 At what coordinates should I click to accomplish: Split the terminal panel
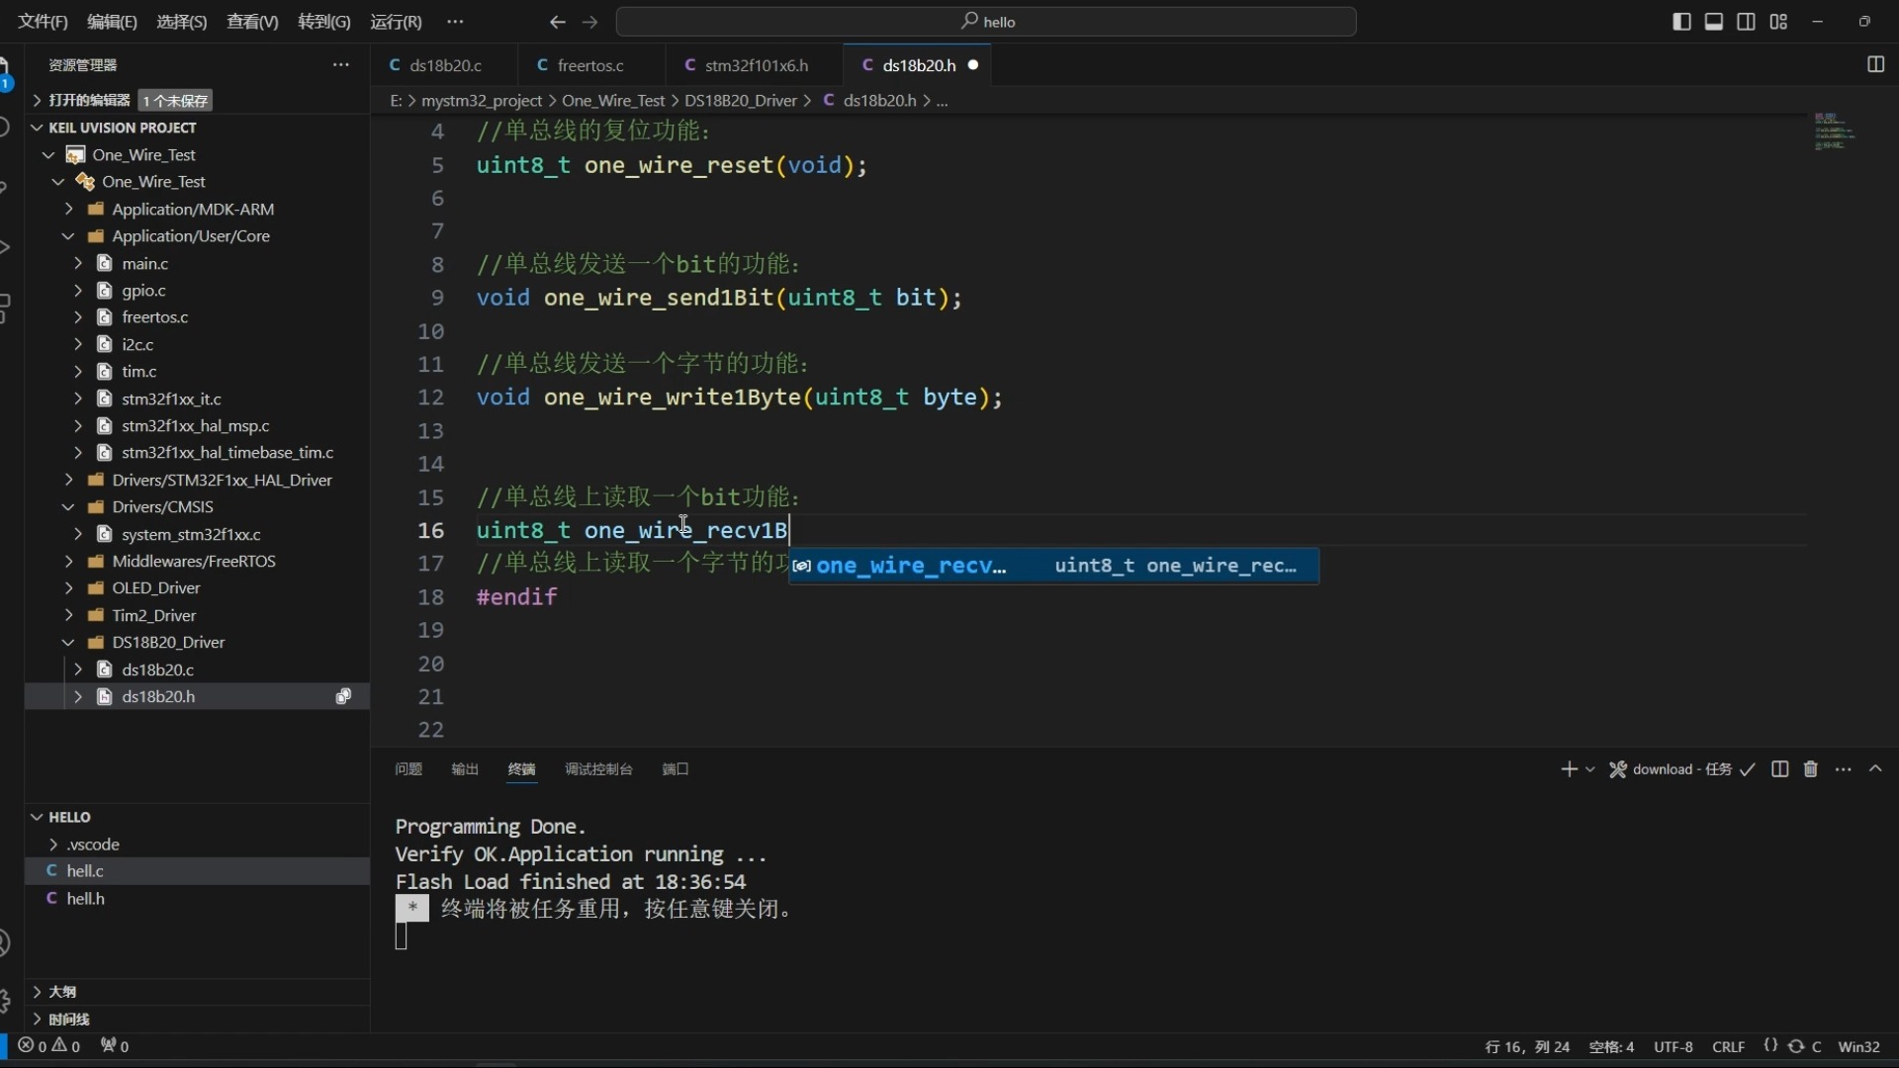pyautogui.click(x=1780, y=769)
